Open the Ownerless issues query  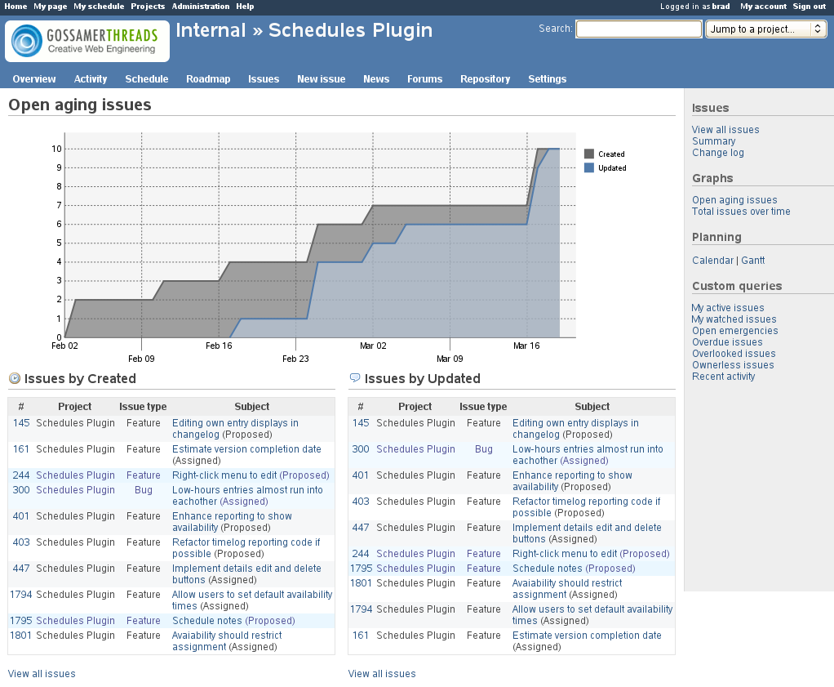(x=733, y=365)
